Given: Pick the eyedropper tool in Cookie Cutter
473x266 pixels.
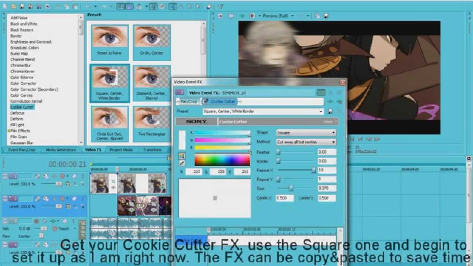Looking at the screenshot, I should pos(182,163).
